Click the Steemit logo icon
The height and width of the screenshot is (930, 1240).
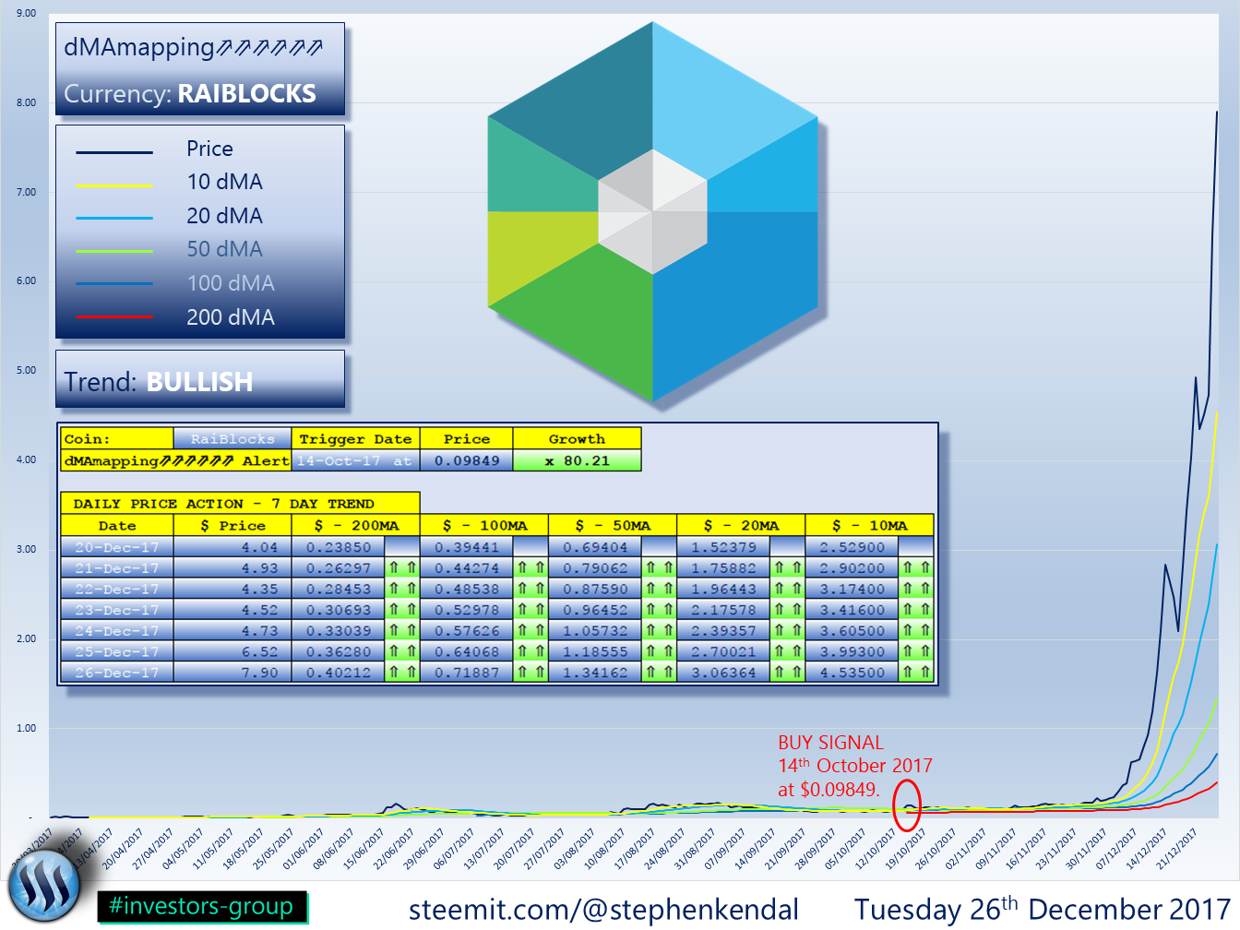click(44, 886)
